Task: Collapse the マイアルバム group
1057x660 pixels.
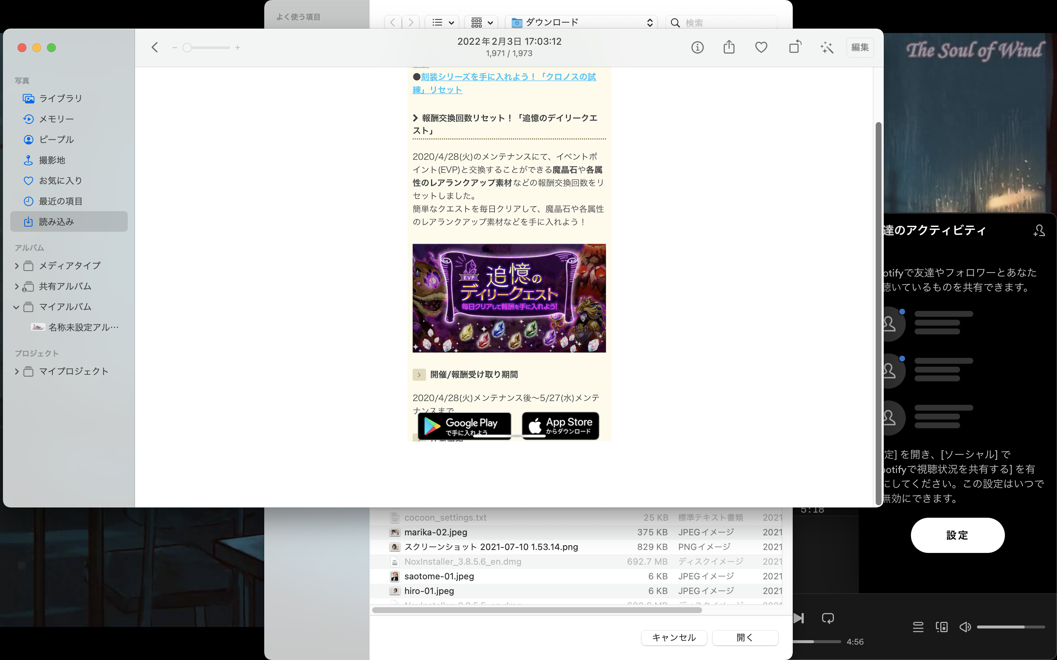Action: click(16, 307)
